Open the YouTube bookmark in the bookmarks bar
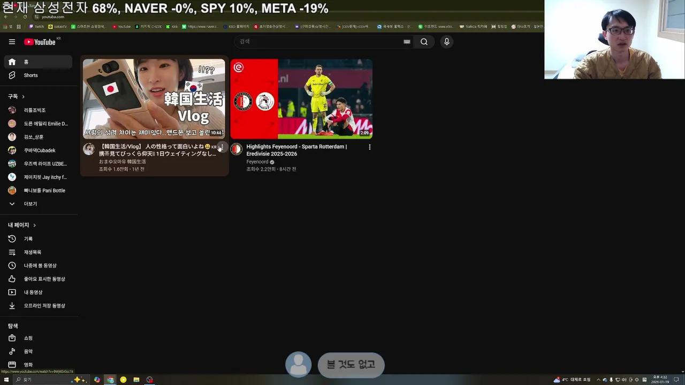Screen dimensions: 685x385 [121, 26]
